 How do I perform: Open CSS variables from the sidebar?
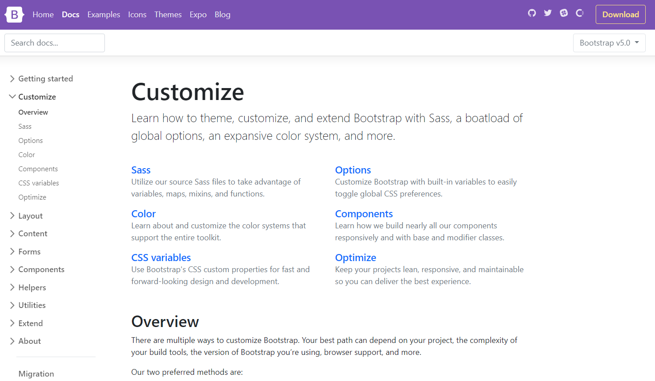(x=39, y=183)
